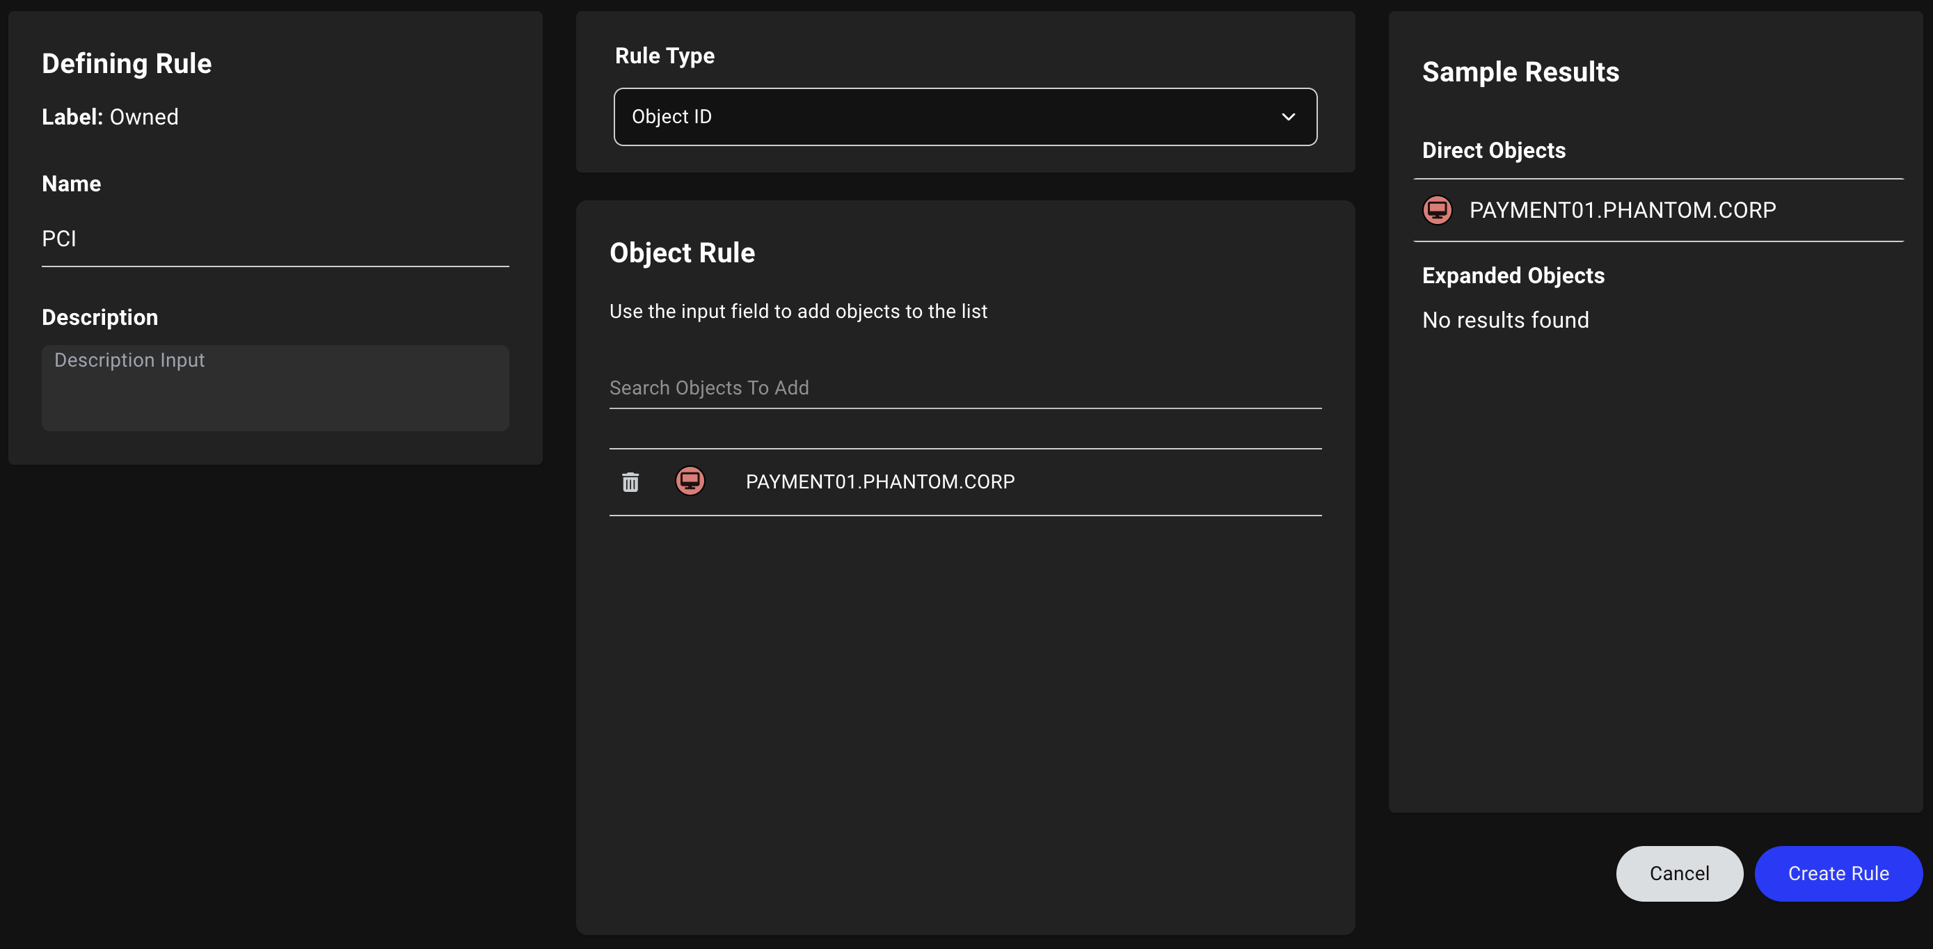Select PAYMENT01.PHANTOM.CORP in the Object Rule list

880,481
